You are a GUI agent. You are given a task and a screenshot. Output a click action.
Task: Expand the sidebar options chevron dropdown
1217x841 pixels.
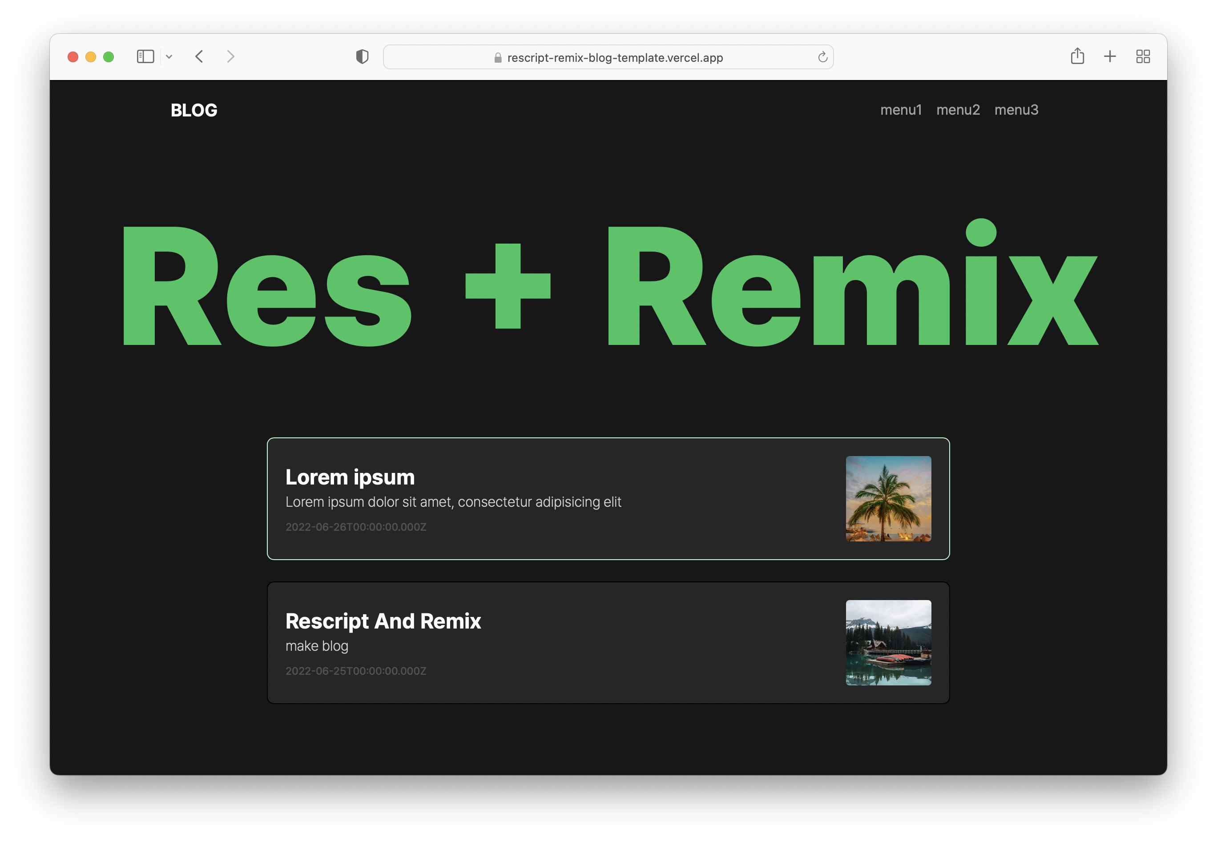[x=169, y=56]
